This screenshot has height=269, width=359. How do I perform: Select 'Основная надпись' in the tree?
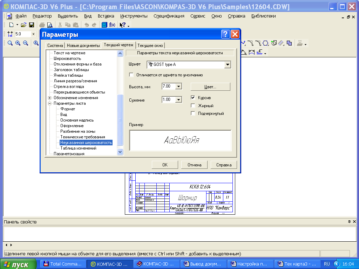77,120
